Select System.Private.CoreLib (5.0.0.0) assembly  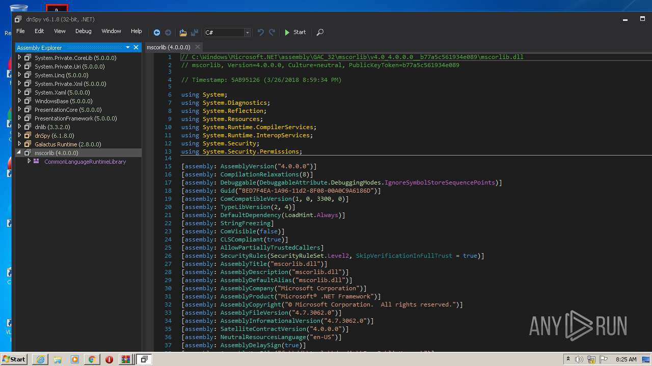click(75, 58)
